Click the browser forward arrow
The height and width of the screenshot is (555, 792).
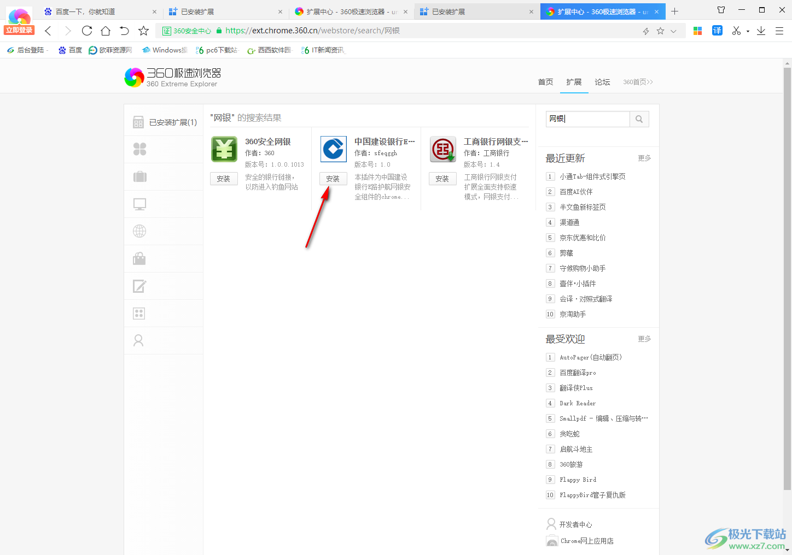(x=68, y=31)
